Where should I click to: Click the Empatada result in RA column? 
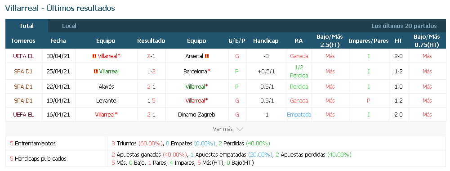point(299,114)
